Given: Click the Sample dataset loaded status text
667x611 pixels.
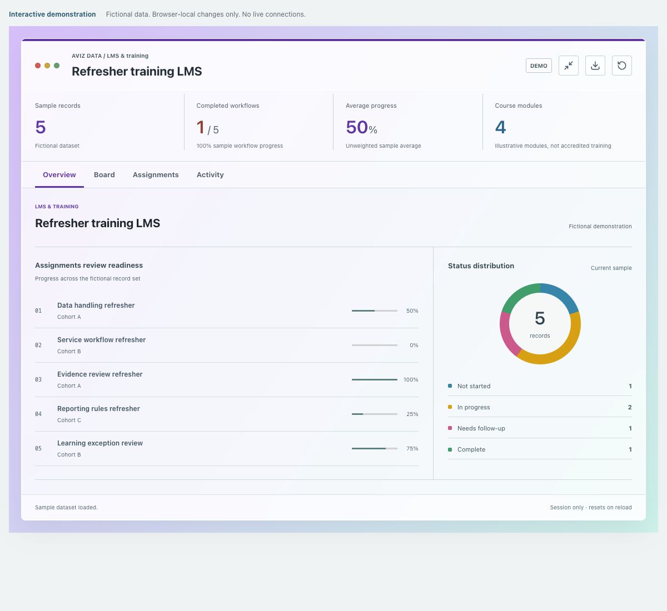Looking at the screenshot, I should coord(66,507).
